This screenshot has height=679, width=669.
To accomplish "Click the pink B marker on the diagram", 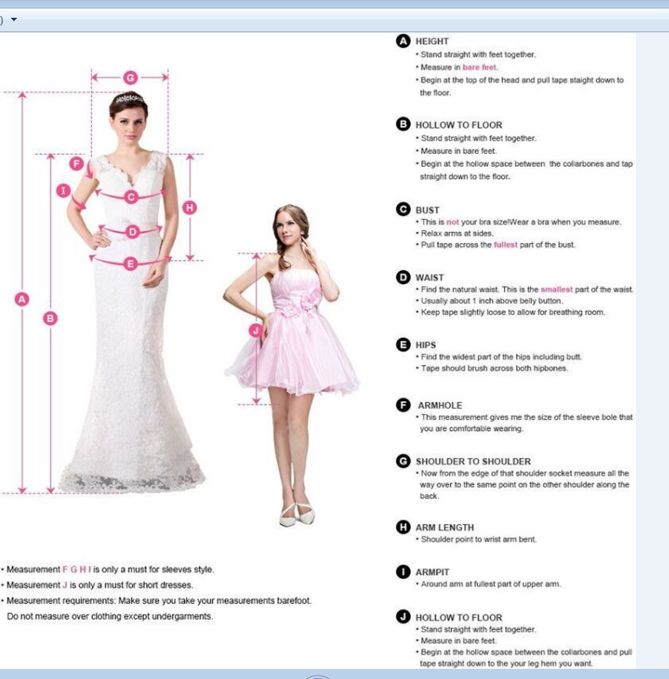I will tap(51, 318).
